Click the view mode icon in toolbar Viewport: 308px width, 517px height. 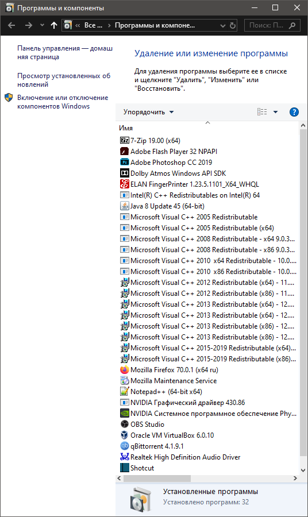pyautogui.click(x=262, y=112)
